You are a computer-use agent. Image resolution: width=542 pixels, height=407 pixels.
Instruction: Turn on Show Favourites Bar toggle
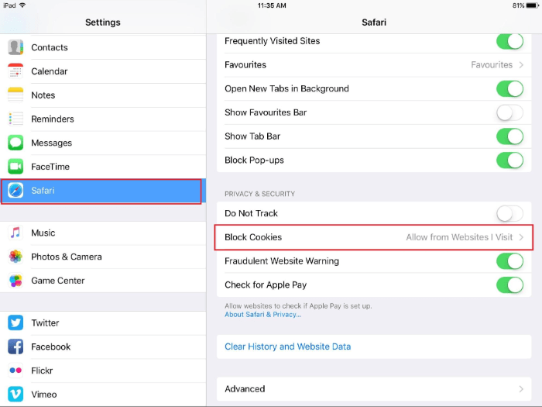click(509, 112)
